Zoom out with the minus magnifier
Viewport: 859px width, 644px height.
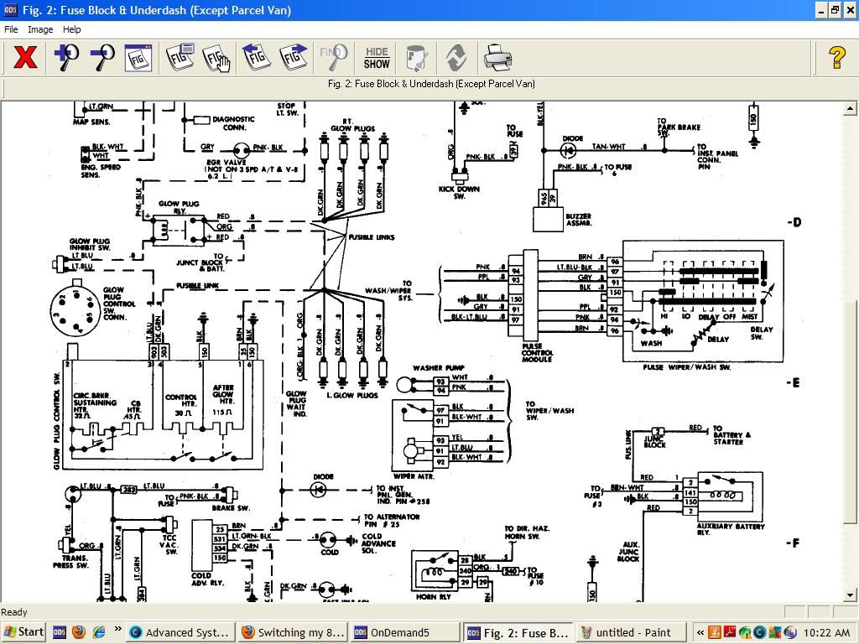[x=102, y=58]
